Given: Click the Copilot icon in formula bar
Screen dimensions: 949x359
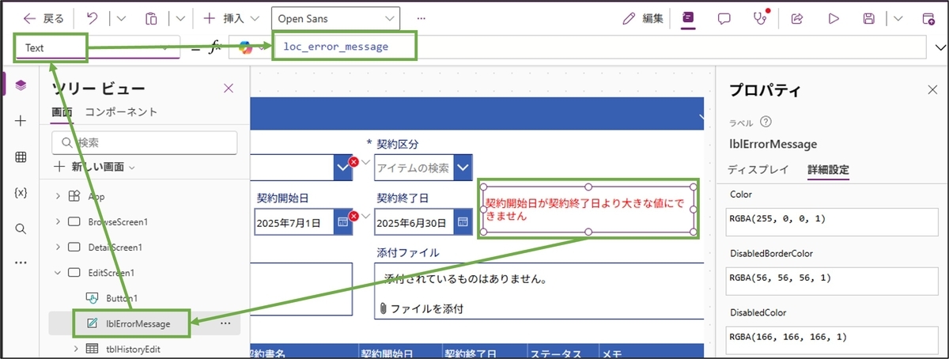Looking at the screenshot, I should (246, 47).
